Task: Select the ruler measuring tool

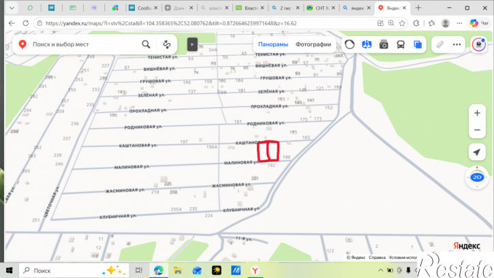Action: (439, 44)
